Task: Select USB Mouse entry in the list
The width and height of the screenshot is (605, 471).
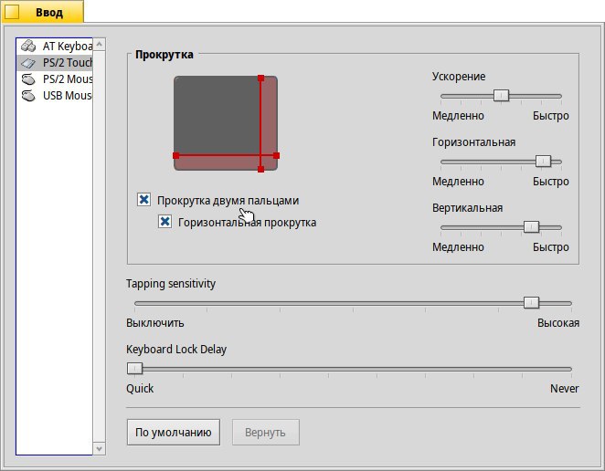Action: 55,95
